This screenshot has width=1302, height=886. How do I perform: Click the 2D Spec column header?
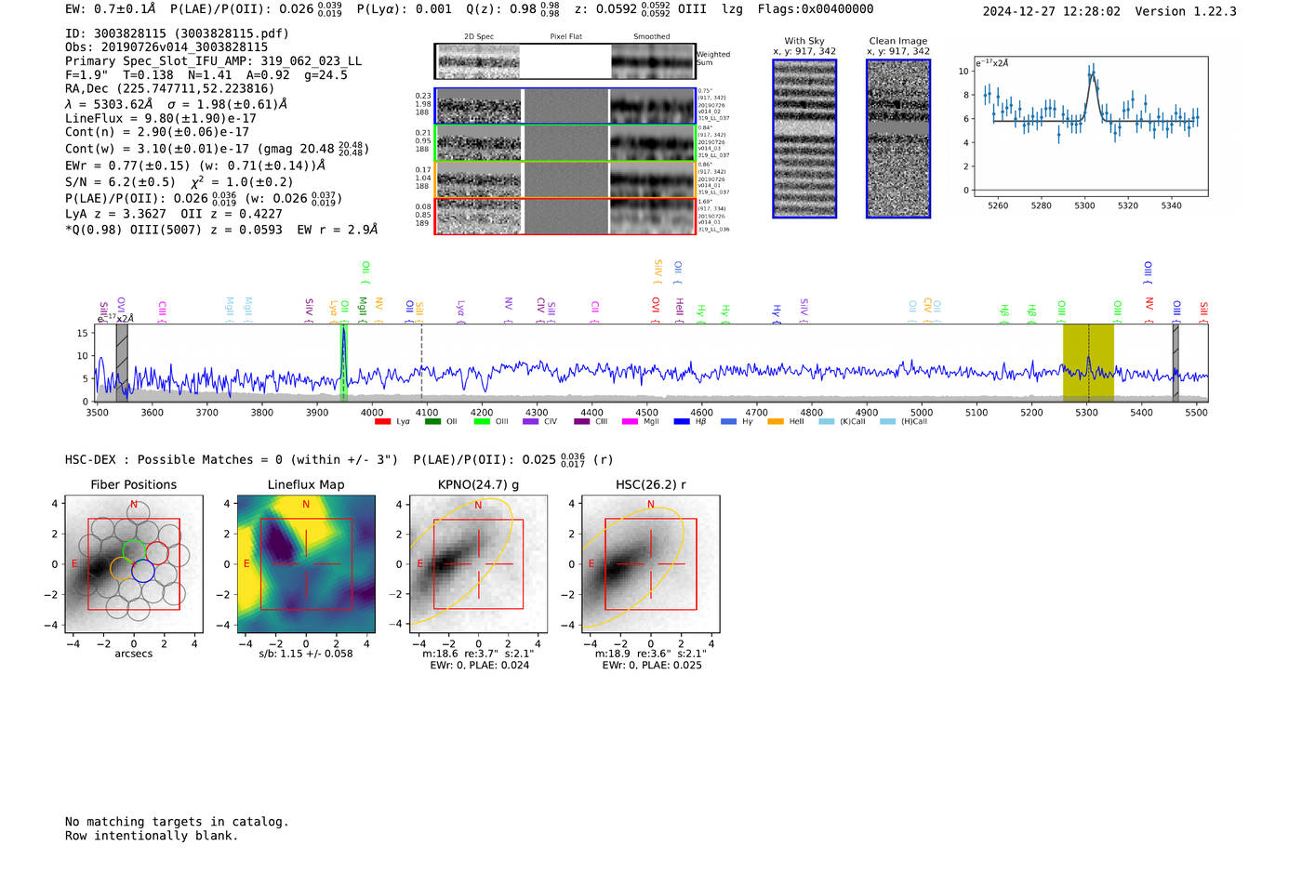click(x=479, y=37)
